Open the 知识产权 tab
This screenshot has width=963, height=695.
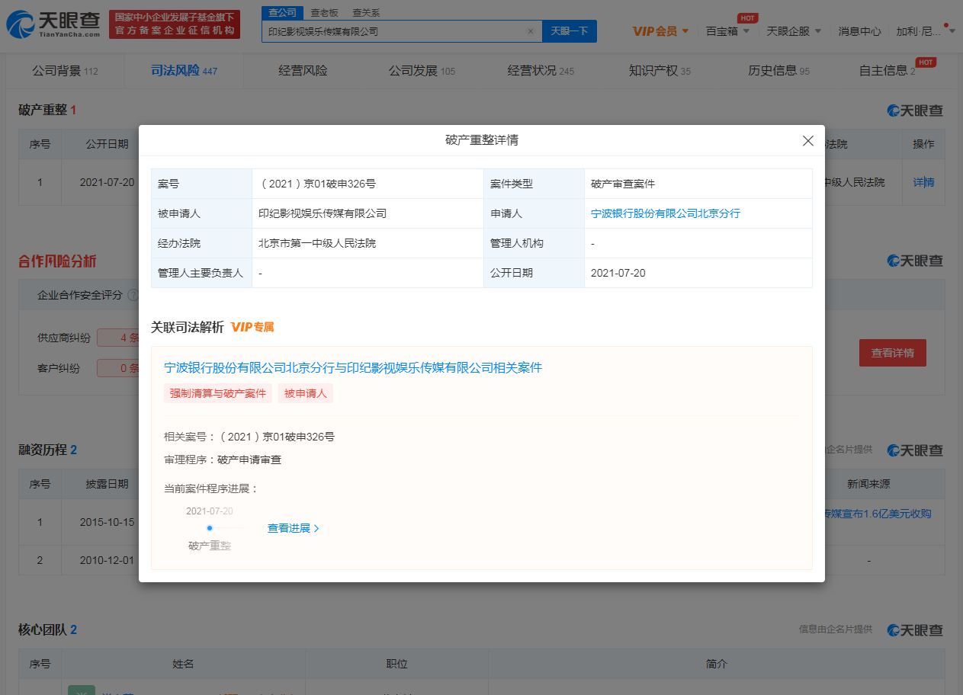pyautogui.click(x=660, y=71)
